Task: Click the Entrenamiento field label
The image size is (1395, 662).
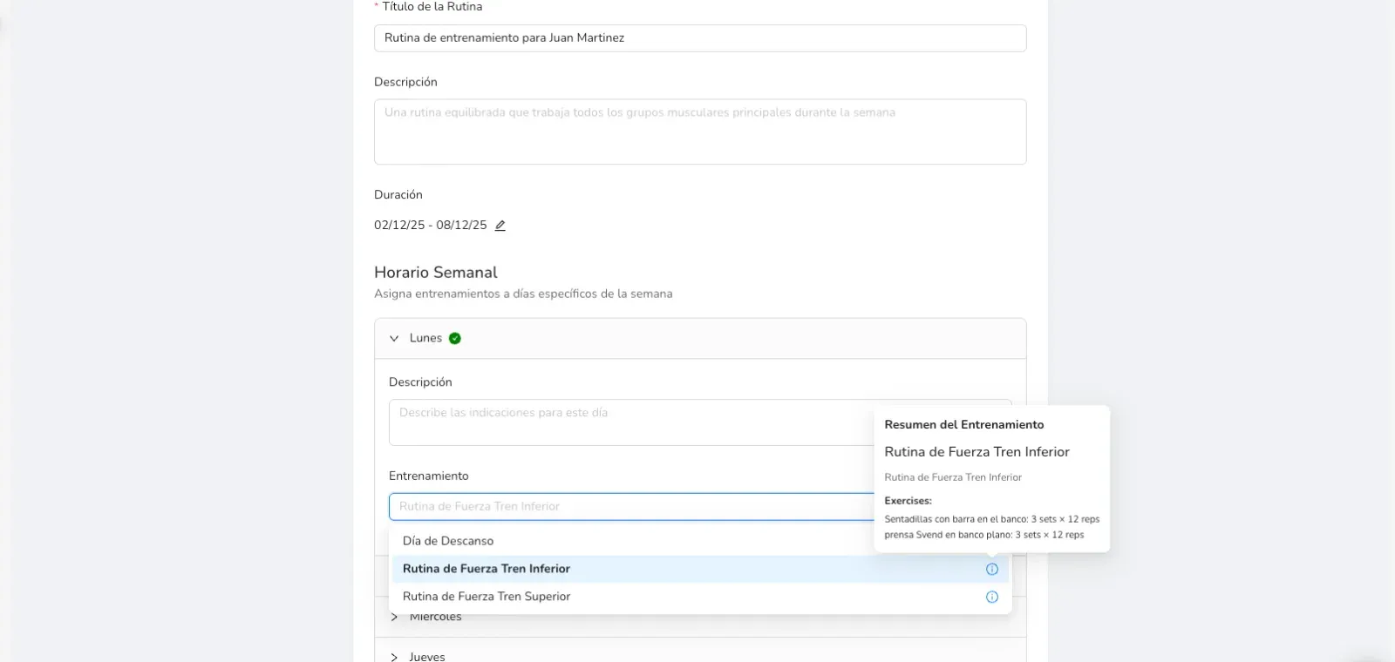Action: point(429,476)
